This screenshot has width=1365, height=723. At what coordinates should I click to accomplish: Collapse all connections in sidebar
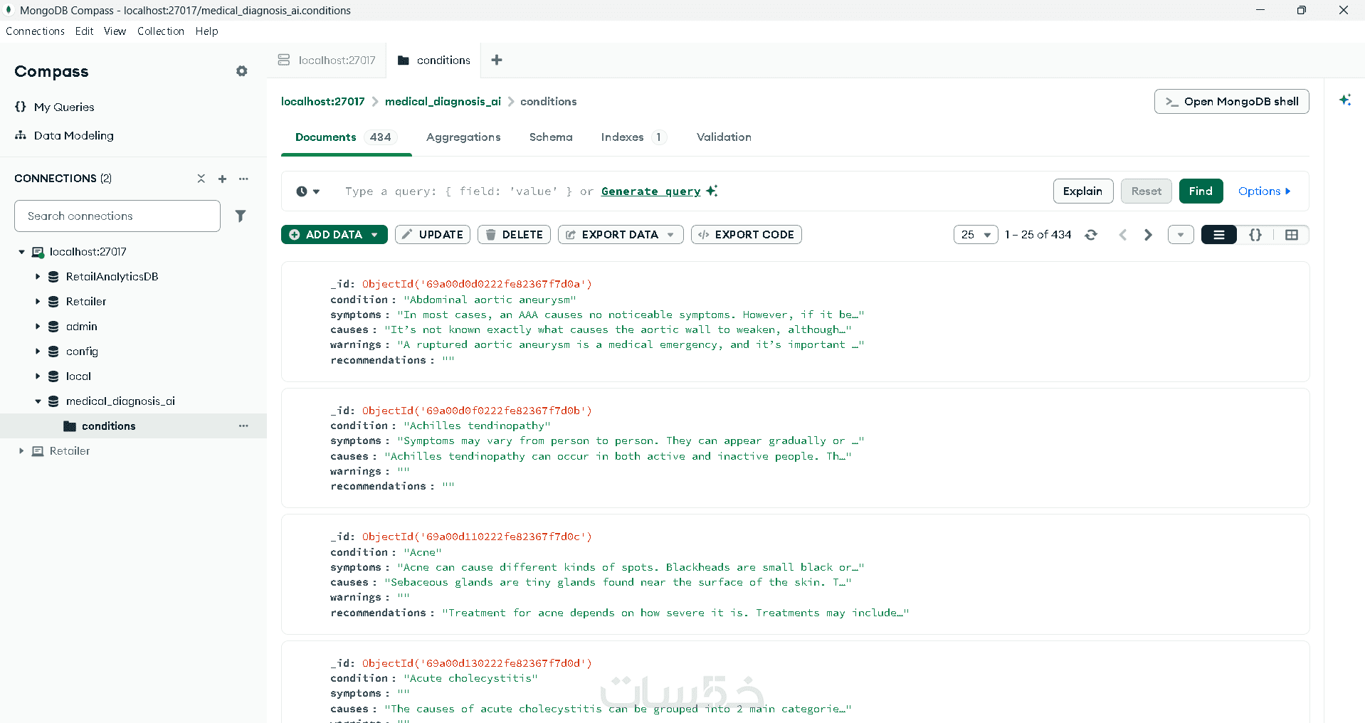point(201,179)
